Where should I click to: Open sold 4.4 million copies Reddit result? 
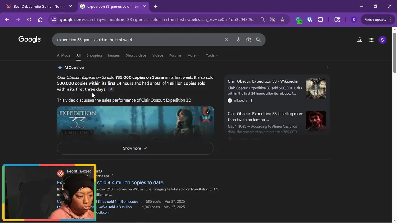coord(131,182)
